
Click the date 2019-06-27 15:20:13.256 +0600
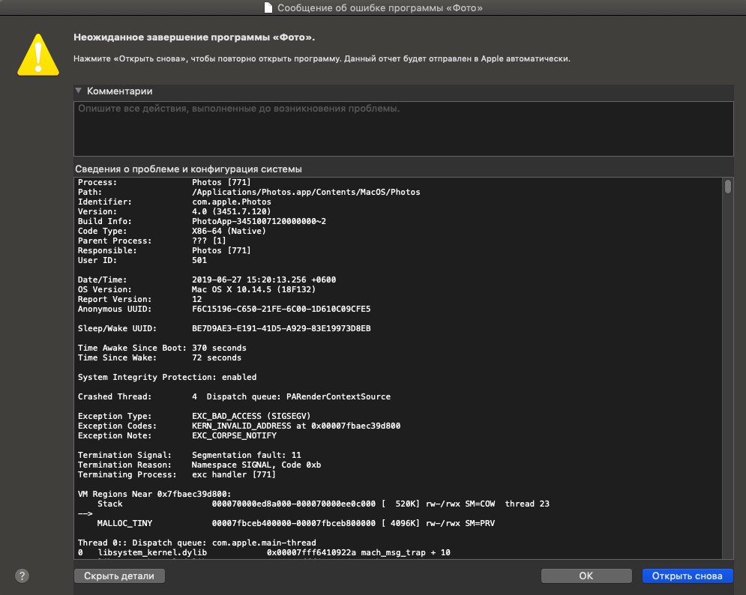(264, 280)
